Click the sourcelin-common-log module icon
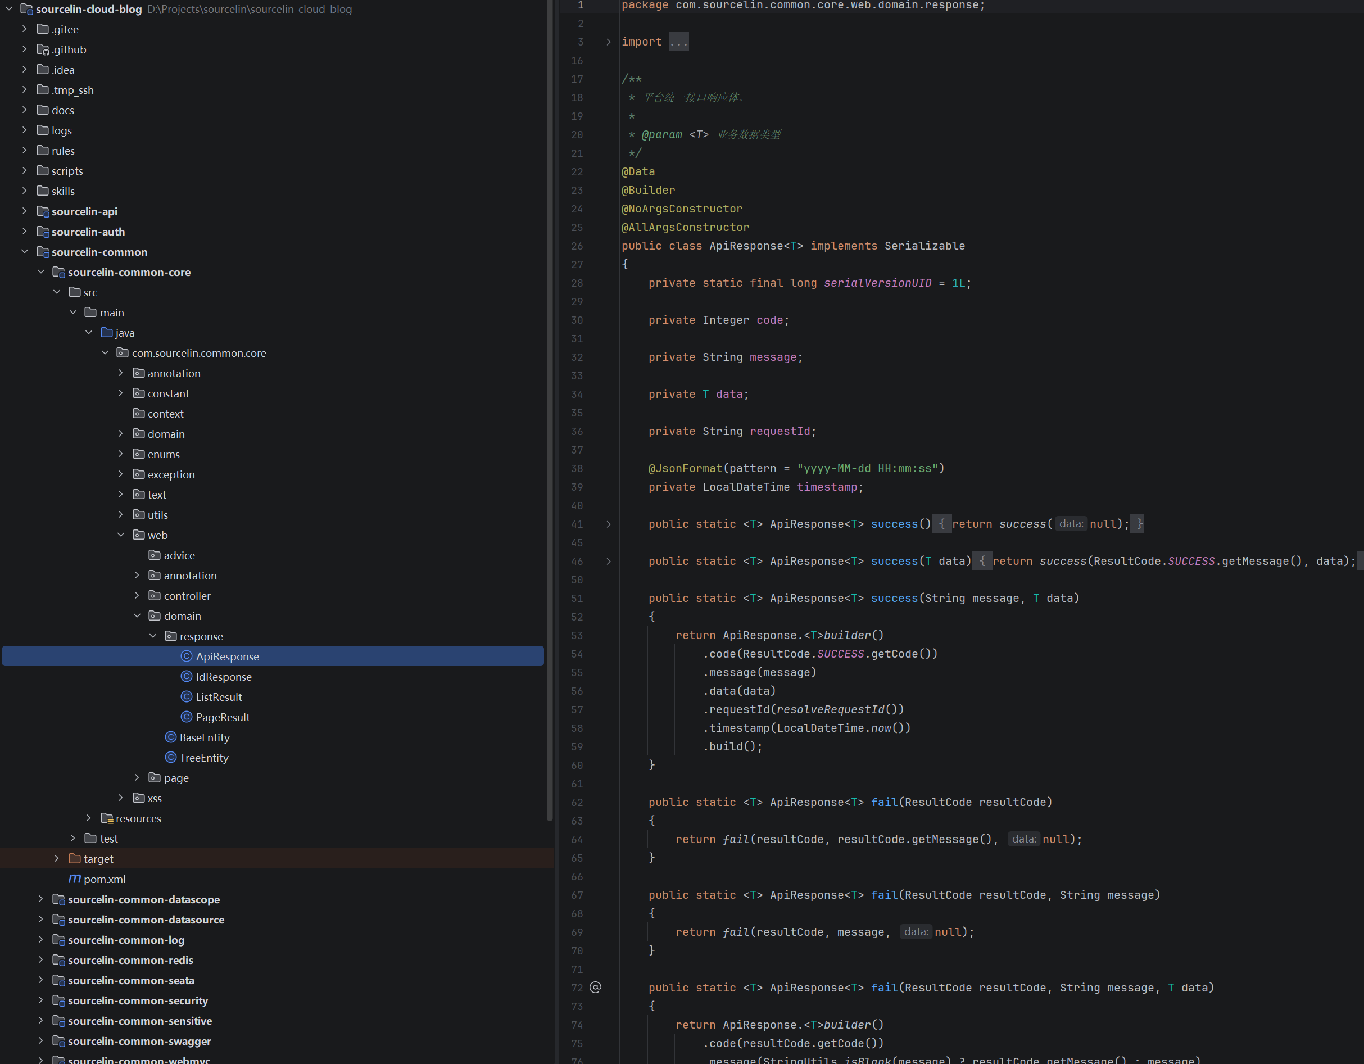Screen dimensions: 1364x1064 click(x=58, y=940)
